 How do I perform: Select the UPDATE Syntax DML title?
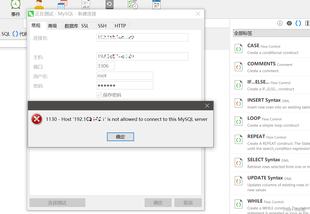(270, 178)
